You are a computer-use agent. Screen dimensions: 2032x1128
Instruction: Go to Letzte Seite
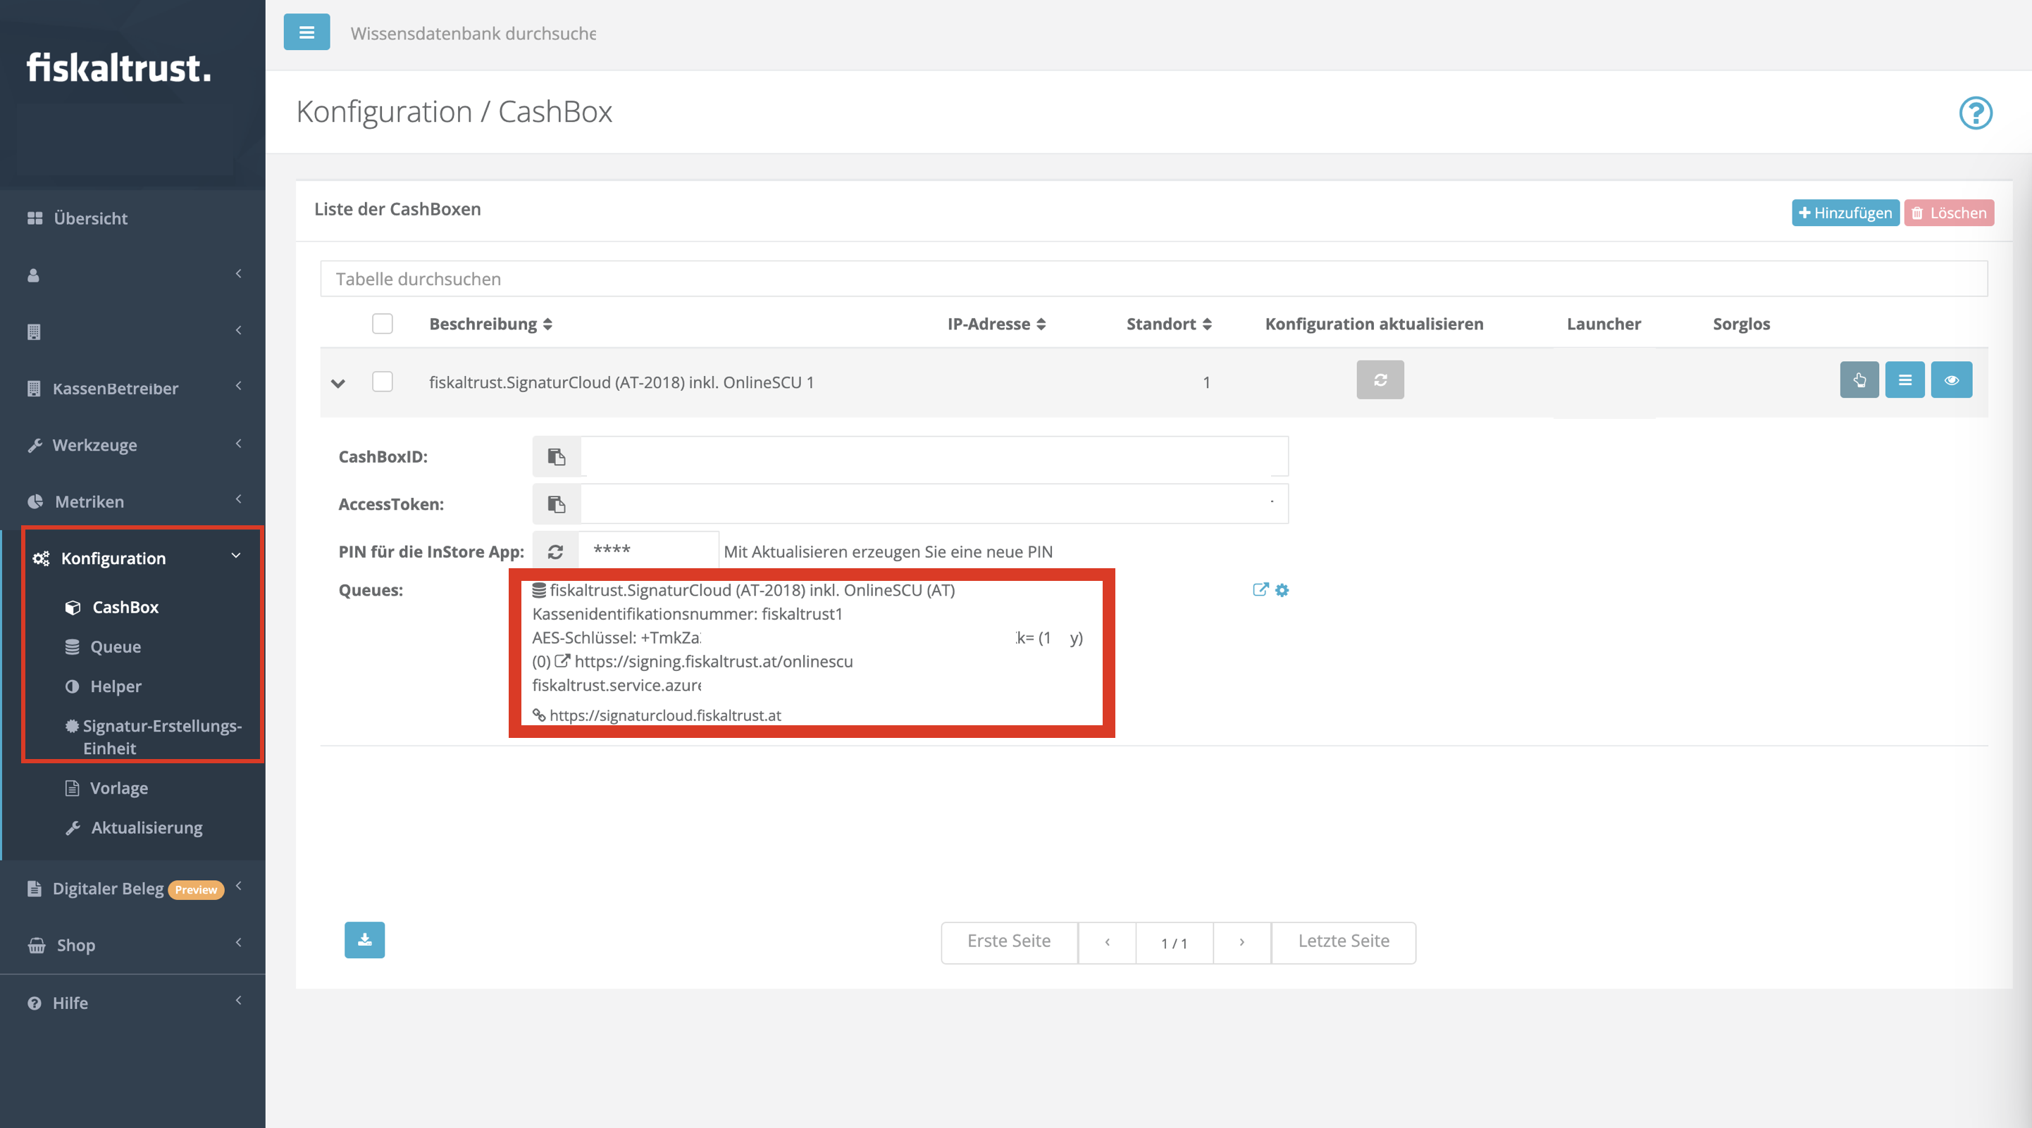(x=1344, y=941)
